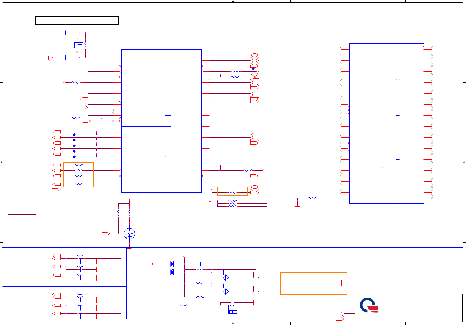Click the MOSFET transistor symbol

click(129, 234)
